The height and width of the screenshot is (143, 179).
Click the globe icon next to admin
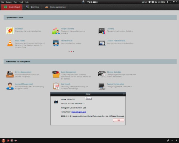(149, 2)
